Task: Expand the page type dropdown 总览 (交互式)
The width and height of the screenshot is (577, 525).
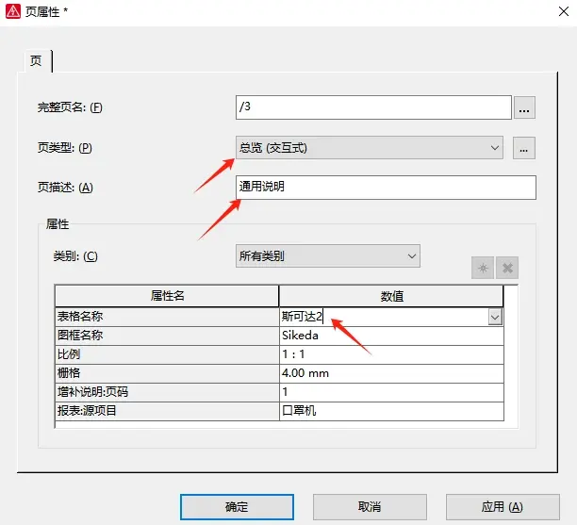Action: pos(369,148)
